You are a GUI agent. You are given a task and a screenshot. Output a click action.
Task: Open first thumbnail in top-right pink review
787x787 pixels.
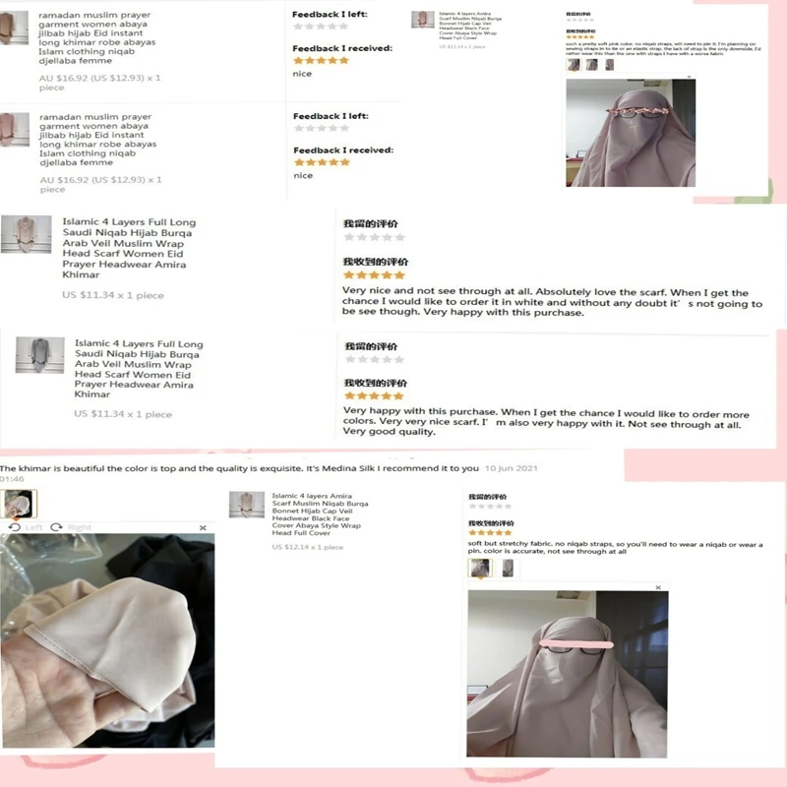[x=574, y=64]
